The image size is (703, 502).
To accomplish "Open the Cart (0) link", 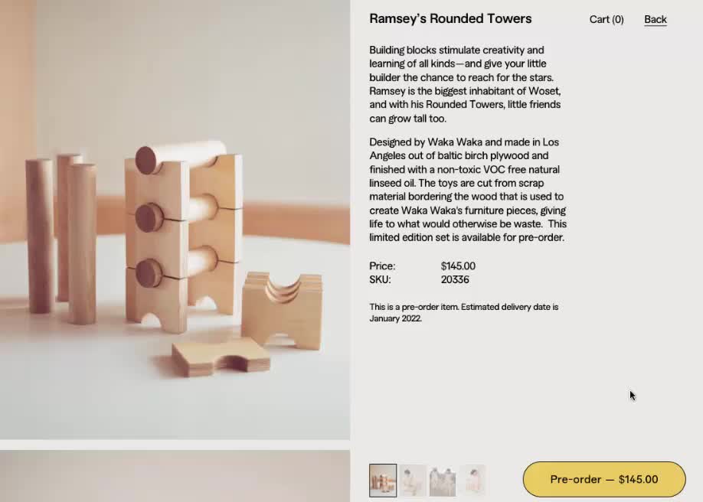I will click(x=607, y=19).
